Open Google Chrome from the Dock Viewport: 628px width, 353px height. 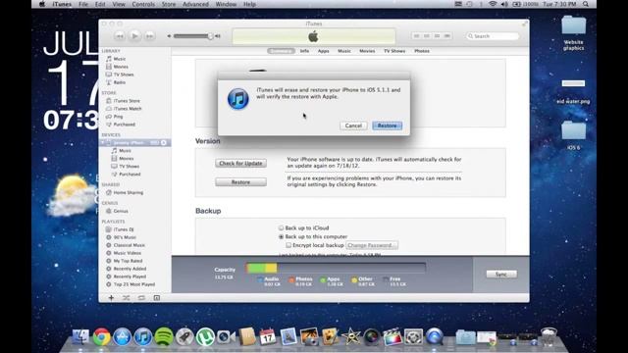tap(101, 336)
